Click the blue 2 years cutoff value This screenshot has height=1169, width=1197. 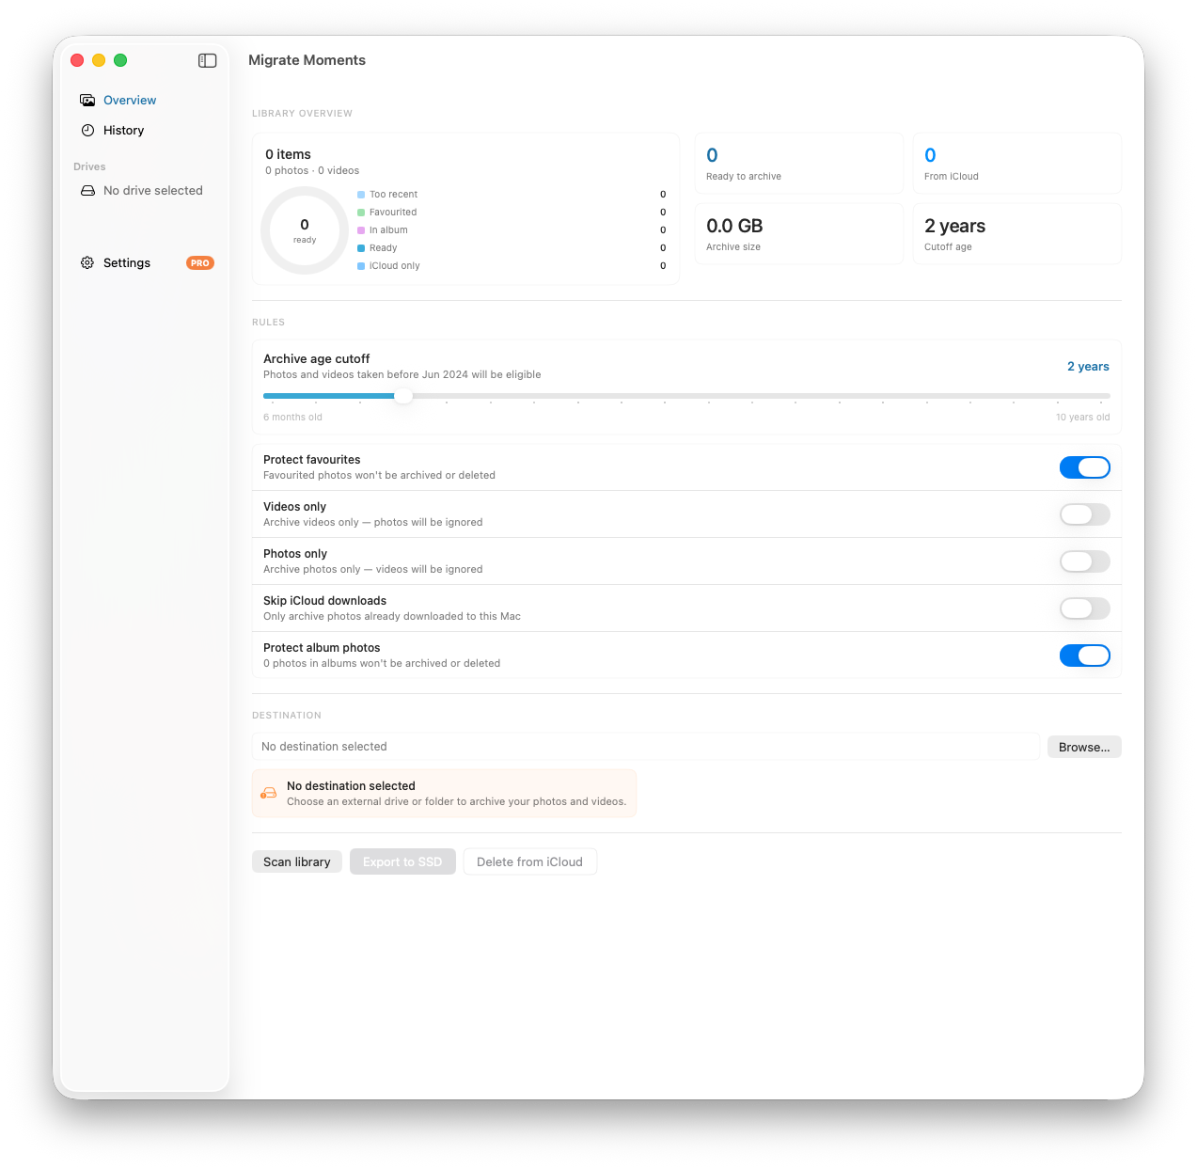[x=1088, y=367]
